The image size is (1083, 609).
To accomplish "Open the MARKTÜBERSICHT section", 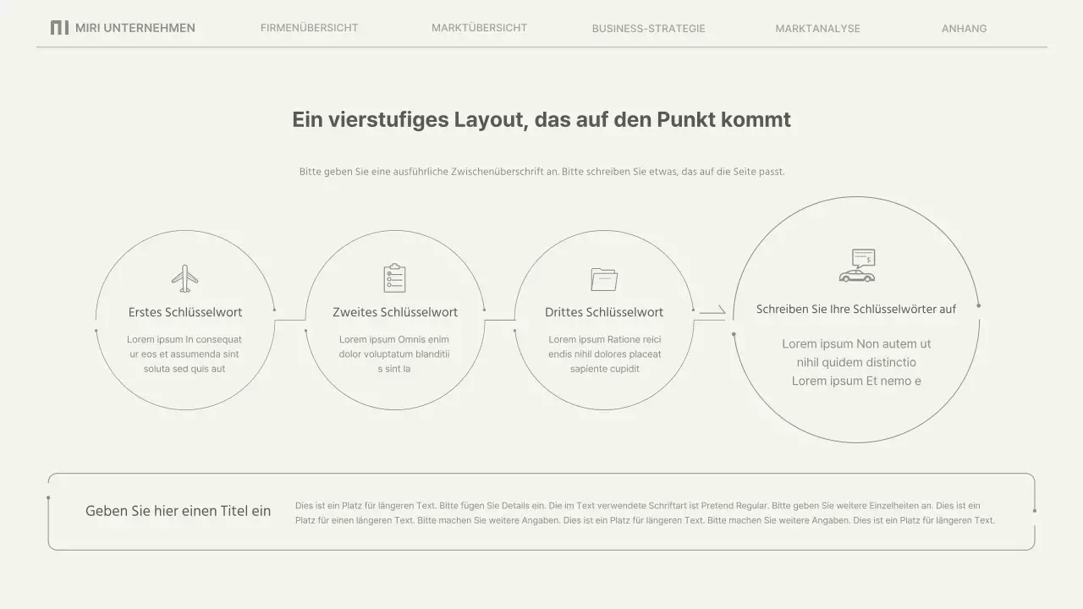I will click(480, 28).
